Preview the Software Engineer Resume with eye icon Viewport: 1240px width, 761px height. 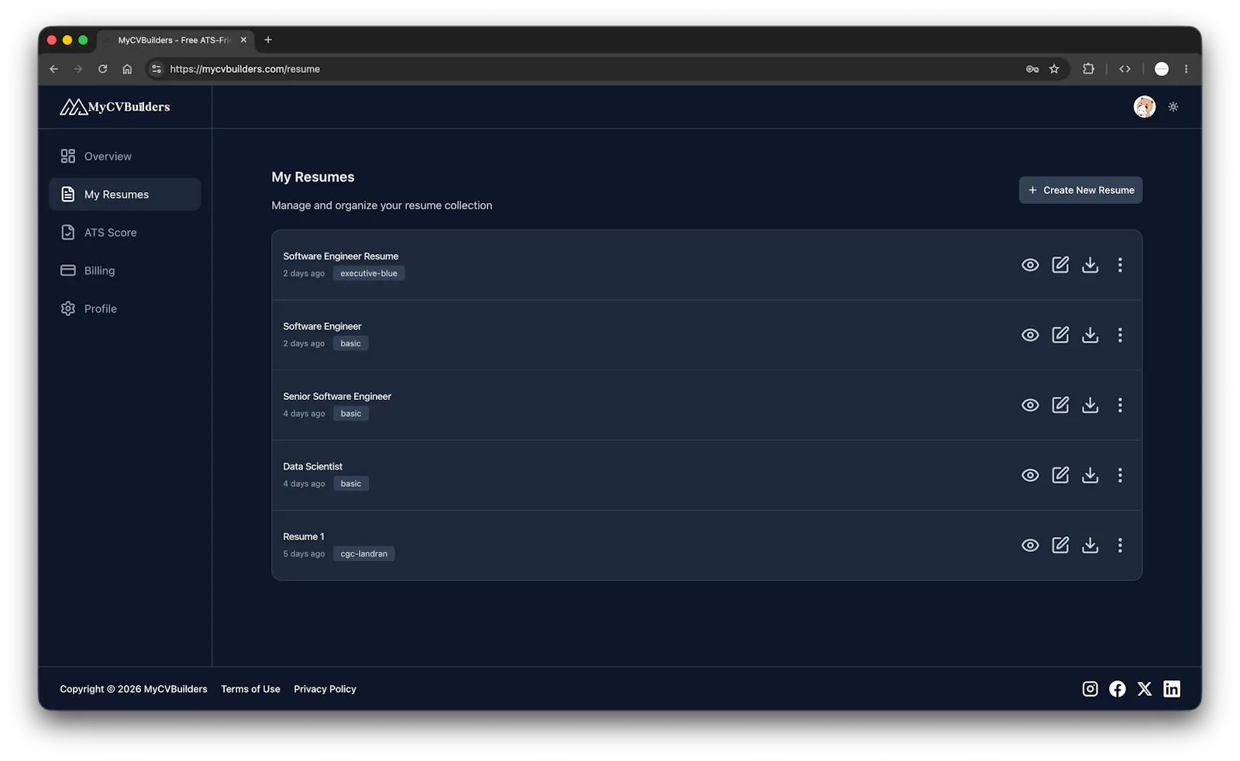[1030, 265]
